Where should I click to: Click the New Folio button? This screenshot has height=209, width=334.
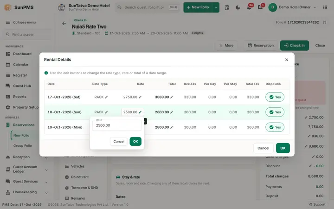point(198,7)
